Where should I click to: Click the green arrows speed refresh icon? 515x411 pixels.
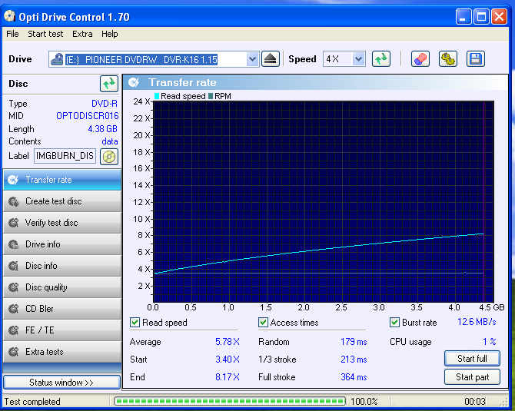381,59
